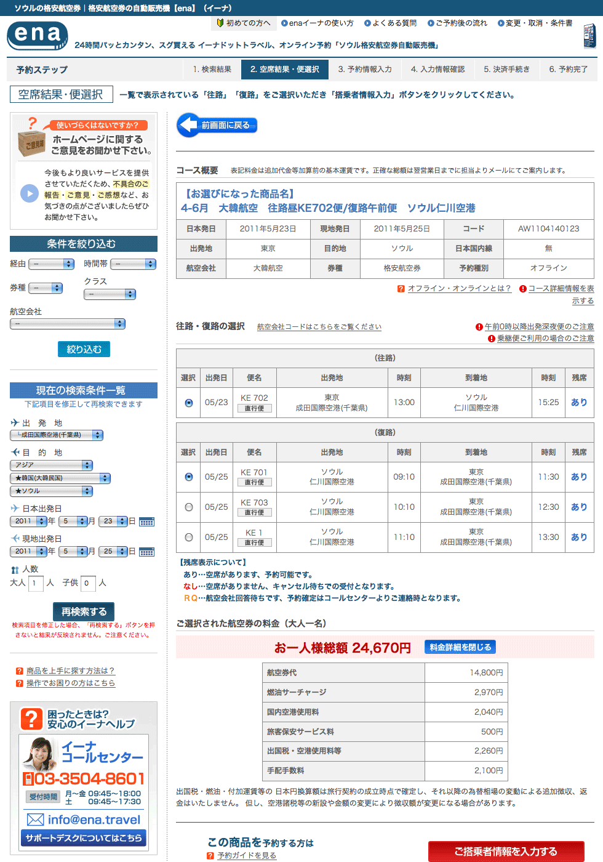The height and width of the screenshot is (862, 603).
Task: Open the Japan departure day 23 dropdown
Action: [x=113, y=522]
